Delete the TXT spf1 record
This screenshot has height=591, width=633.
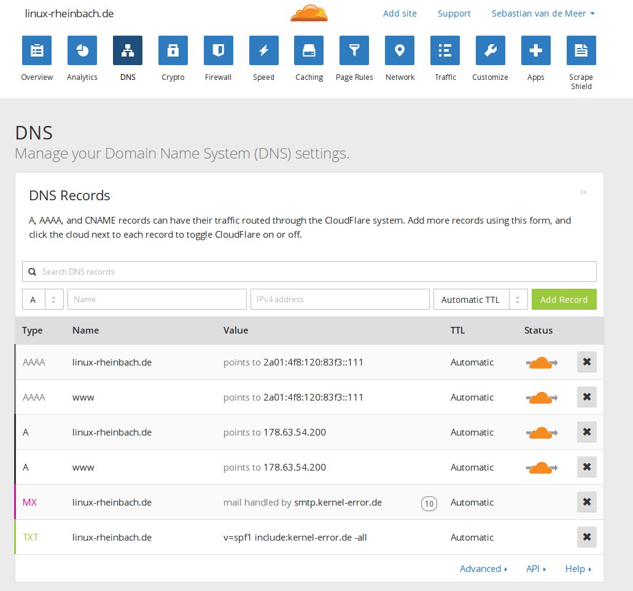pyautogui.click(x=586, y=537)
